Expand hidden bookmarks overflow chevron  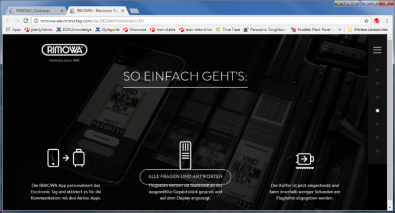click(339, 29)
